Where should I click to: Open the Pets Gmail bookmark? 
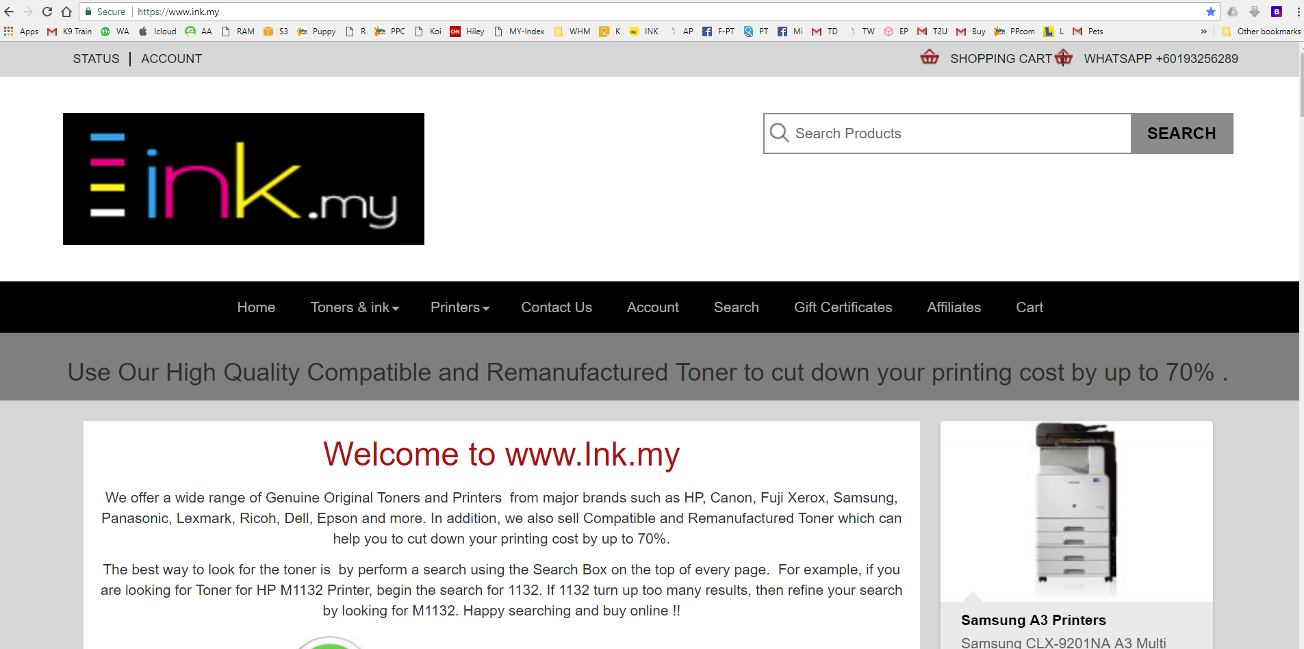coord(1088,31)
